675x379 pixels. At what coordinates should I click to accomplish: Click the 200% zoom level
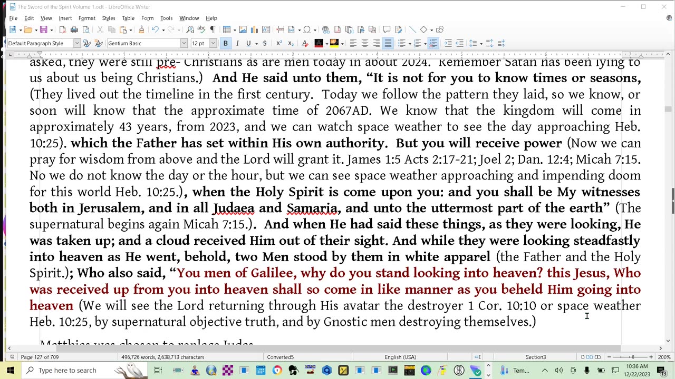pyautogui.click(x=664, y=357)
